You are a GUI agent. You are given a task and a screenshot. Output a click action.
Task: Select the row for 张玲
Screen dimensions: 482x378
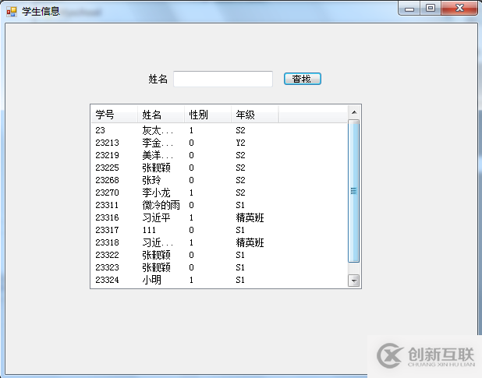[219, 180]
